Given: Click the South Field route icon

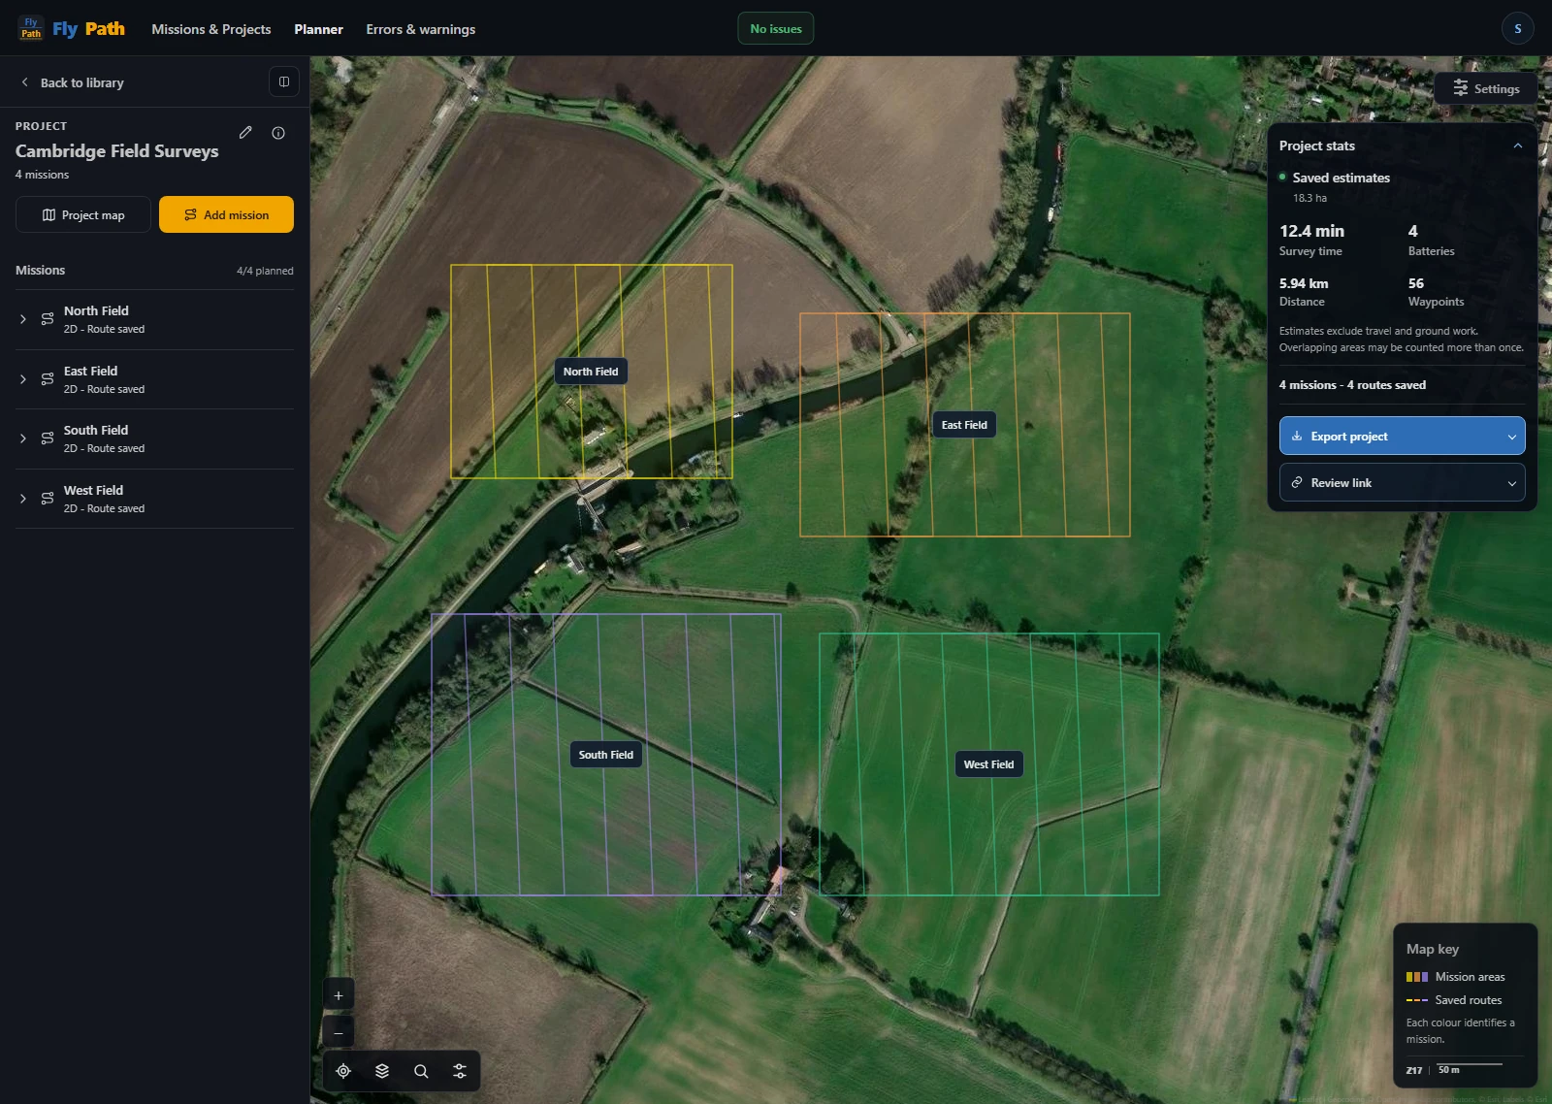Looking at the screenshot, I should tap(48, 438).
